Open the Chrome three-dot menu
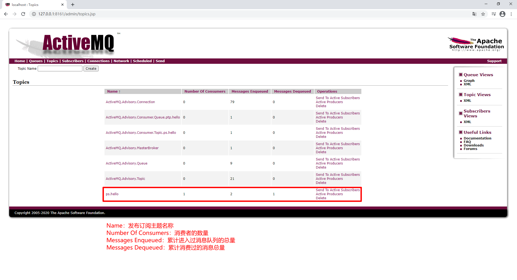This screenshot has height=280, width=517. point(511,14)
